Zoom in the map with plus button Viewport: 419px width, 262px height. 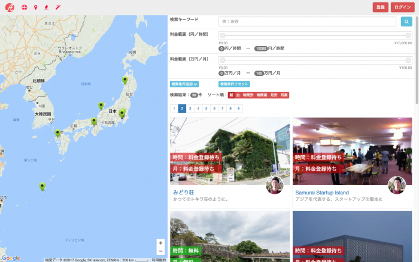coord(160,243)
